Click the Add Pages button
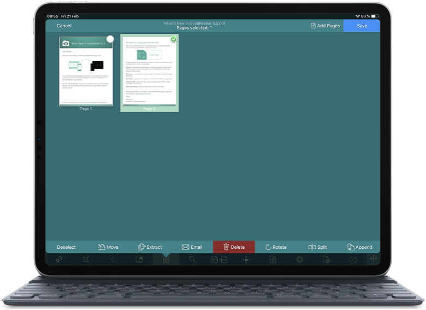This screenshot has height=310, width=426. (x=325, y=26)
